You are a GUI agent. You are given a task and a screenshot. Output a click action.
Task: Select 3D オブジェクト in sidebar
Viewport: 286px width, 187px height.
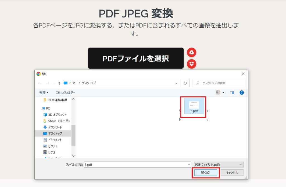tap(55, 115)
